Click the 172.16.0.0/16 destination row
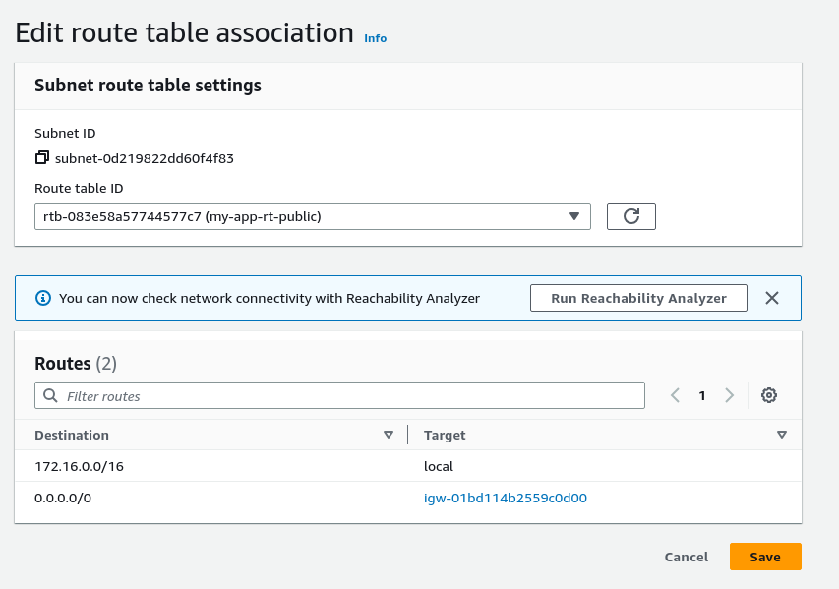Viewport: 839px width, 589px height. click(x=79, y=466)
